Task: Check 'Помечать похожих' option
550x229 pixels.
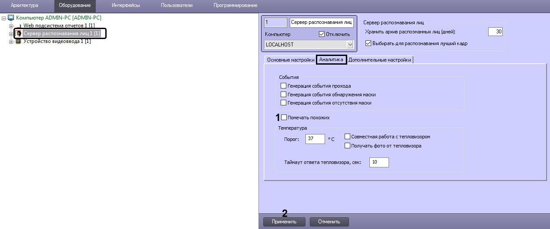Action: coord(284,118)
